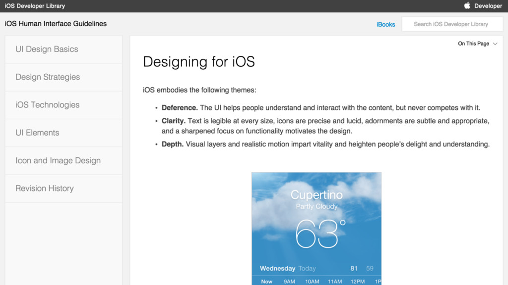508x285 pixels.
Task: Open the iOS Technologies section
Action: [x=64, y=105]
